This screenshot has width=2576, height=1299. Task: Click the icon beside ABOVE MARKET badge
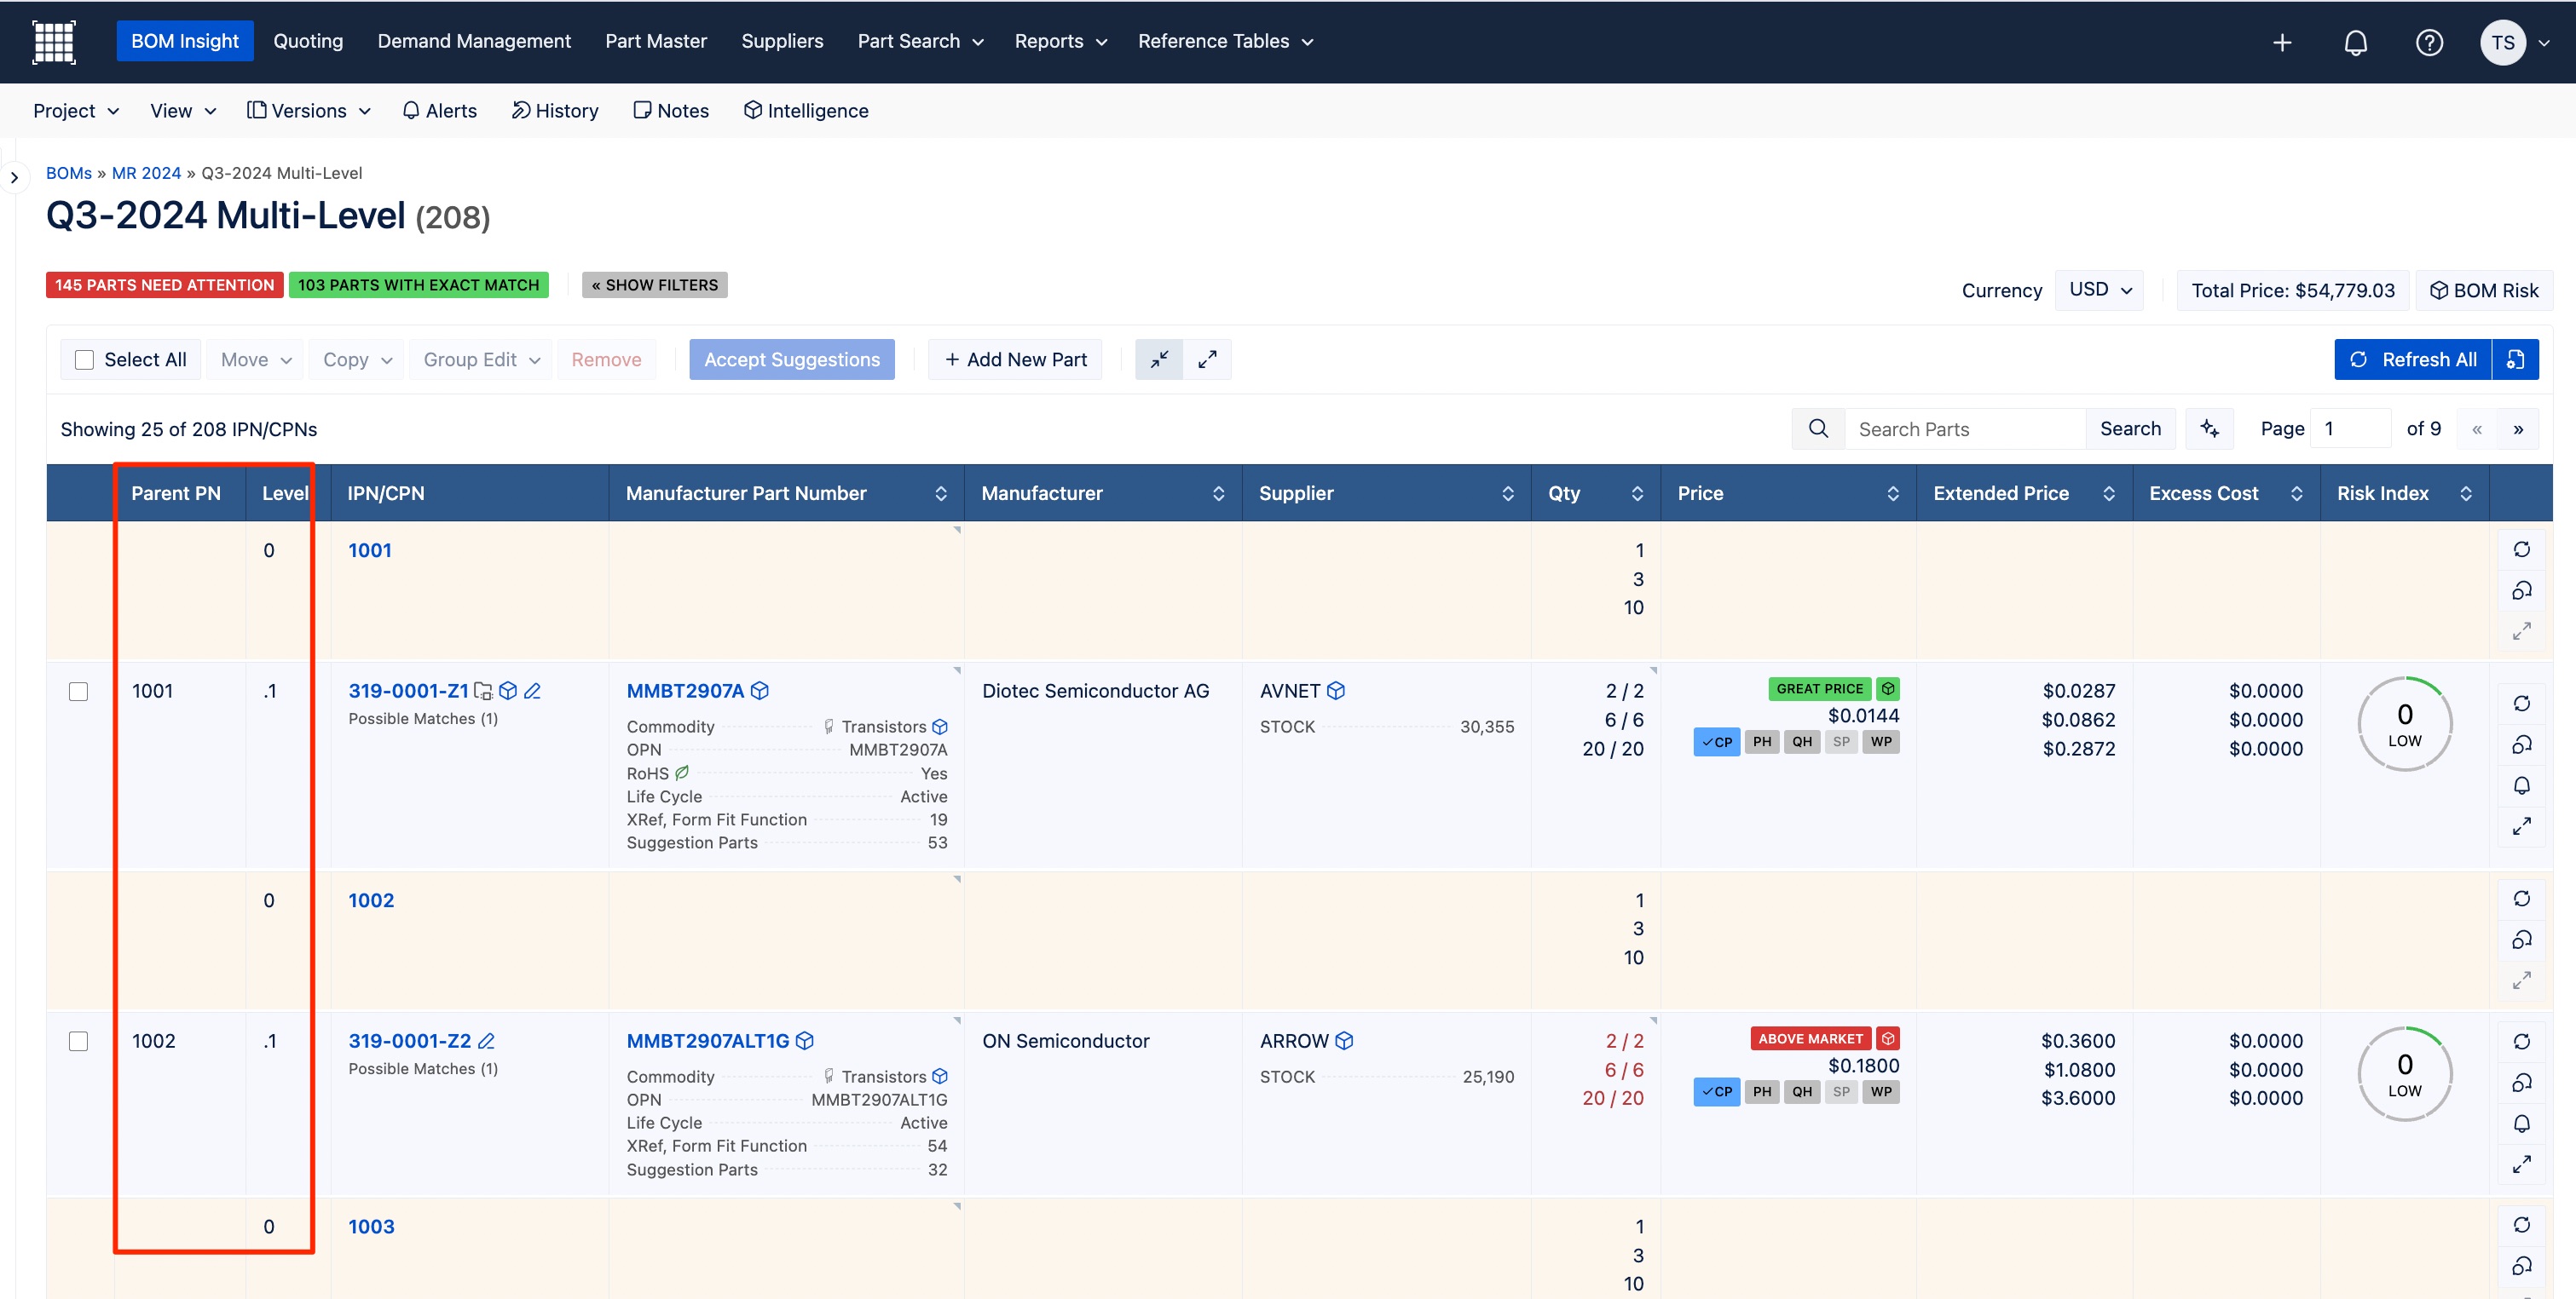point(1887,1038)
